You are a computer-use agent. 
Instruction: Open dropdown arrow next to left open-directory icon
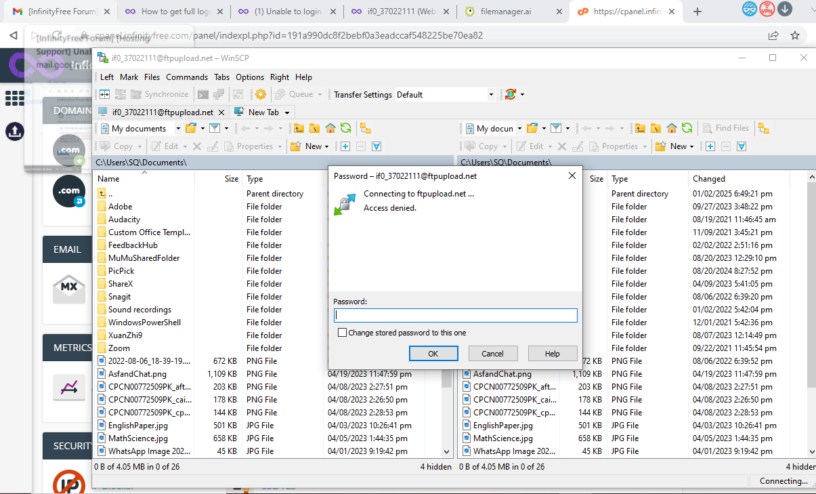click(x=202, y=128)
